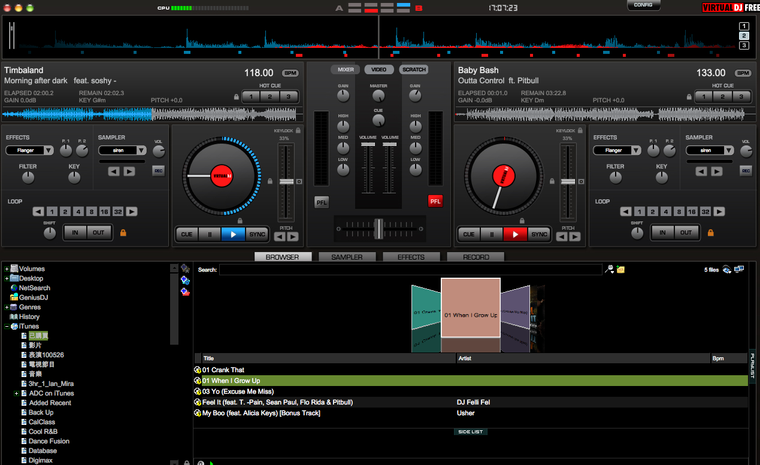Open the CONFIG settings button
Viewport: 760px width, 465px height.
tap(643, 5)
